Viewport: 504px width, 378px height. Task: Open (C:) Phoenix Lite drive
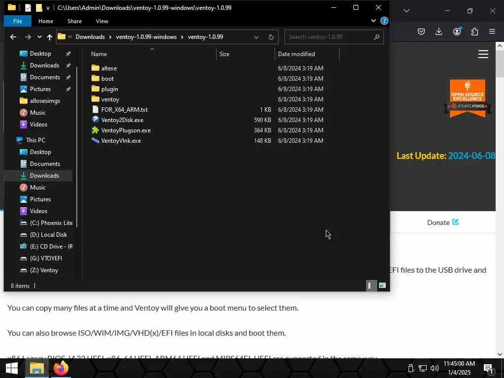pos(51,223)
